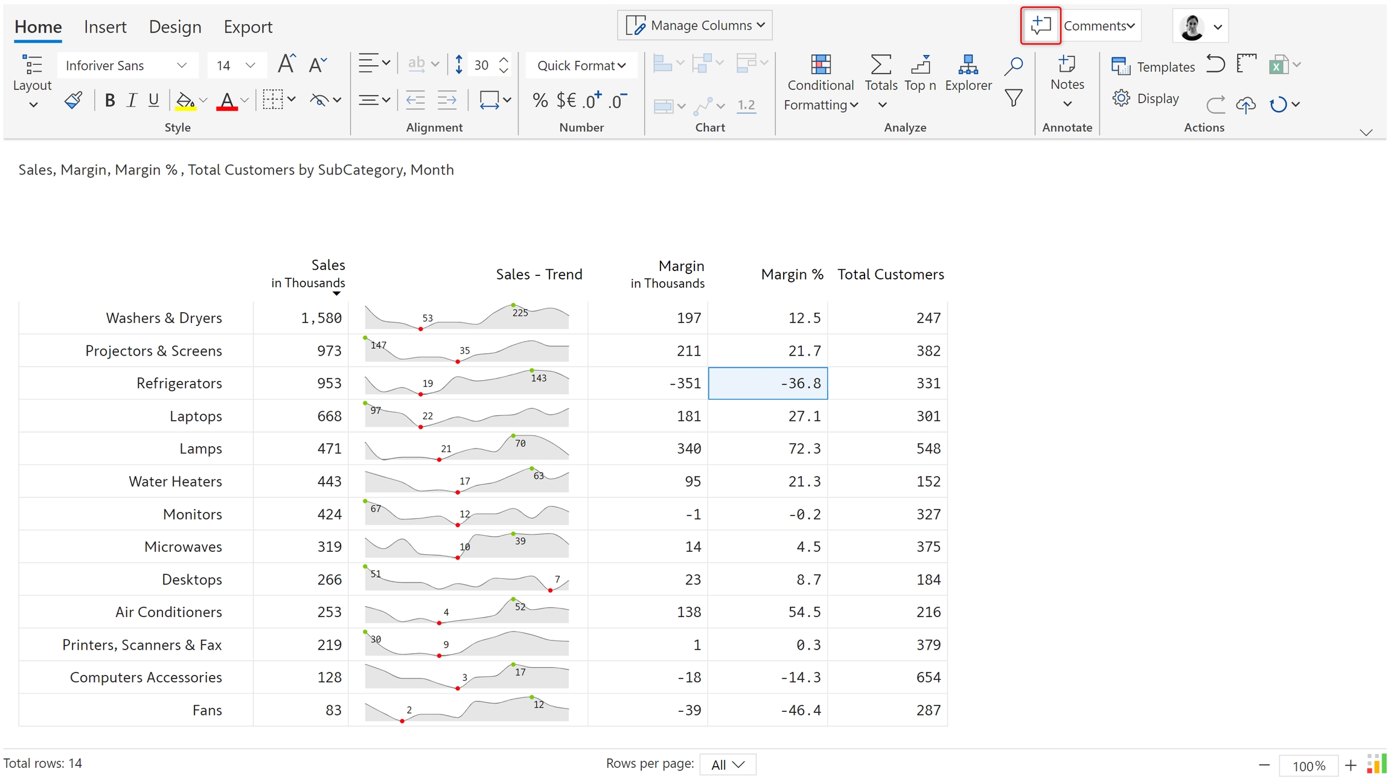Toggle underline formatting

tap(153, 100)
